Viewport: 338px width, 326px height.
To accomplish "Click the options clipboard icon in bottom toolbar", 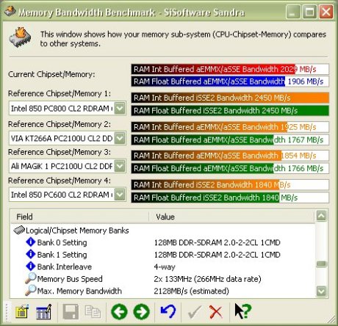I will (x=22, y=311).
